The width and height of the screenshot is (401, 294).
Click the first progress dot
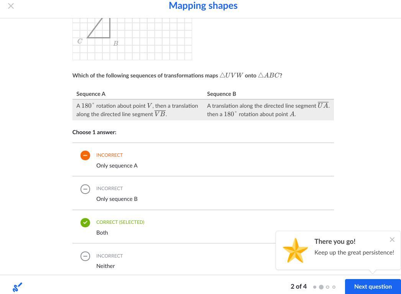pyautogui.click(x=315, y=287)
